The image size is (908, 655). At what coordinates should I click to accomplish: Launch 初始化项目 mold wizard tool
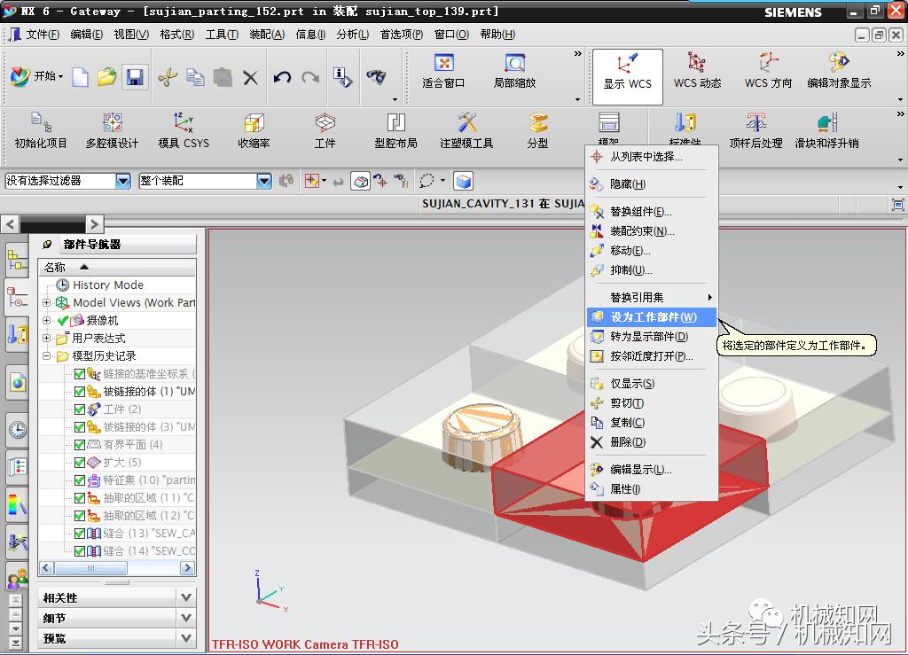(x=41, y=131)
